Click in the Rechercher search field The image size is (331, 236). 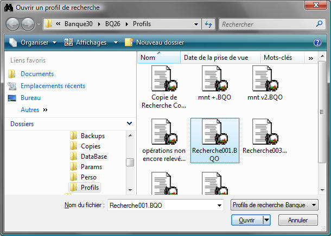tap(266, 24)
